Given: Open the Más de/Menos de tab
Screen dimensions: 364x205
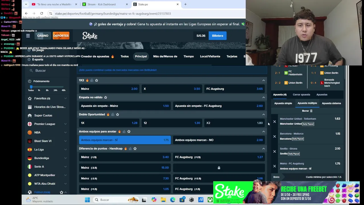Looking at the screenshot, I should coord(165,56).
